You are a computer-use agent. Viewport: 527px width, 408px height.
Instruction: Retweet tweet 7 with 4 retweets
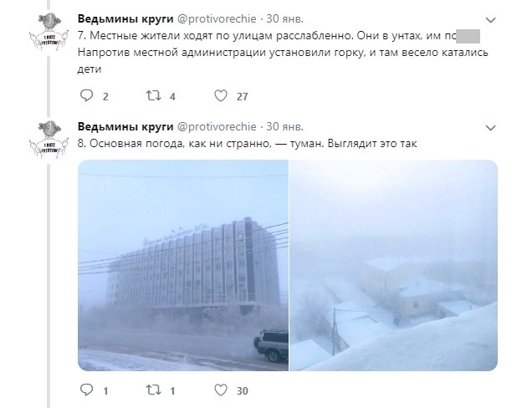click(x=153, y=95)
